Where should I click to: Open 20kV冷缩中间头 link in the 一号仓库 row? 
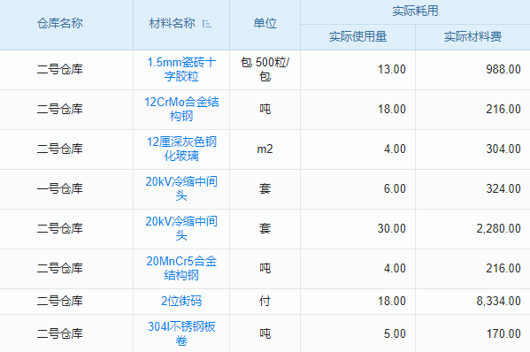click(x=181, y=188)
